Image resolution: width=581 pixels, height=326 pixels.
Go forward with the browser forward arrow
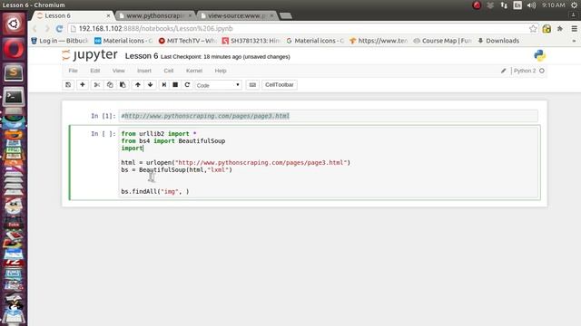[47, 28]
